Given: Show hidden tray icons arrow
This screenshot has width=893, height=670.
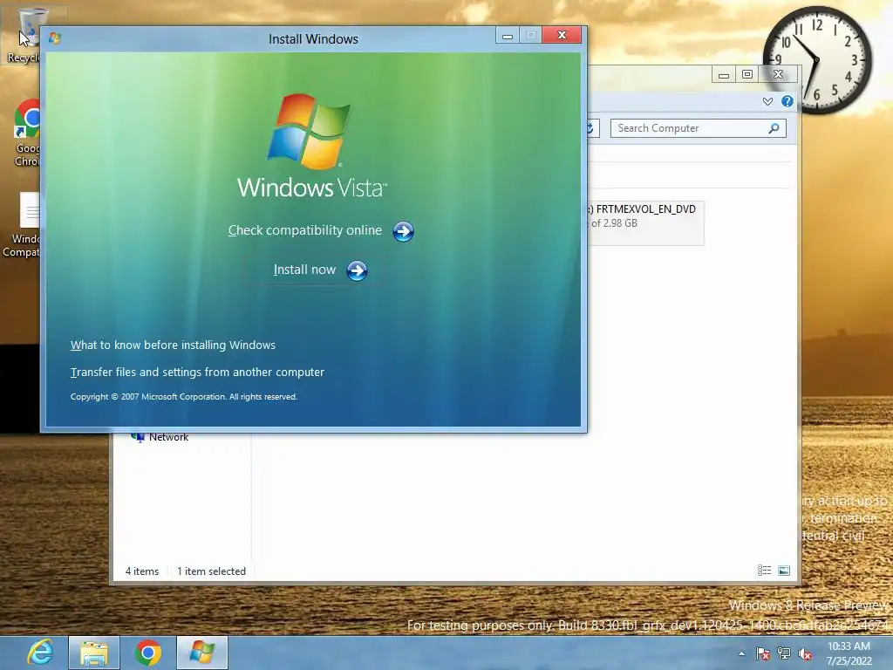Looking at the screenshot, I should (741, 653).
